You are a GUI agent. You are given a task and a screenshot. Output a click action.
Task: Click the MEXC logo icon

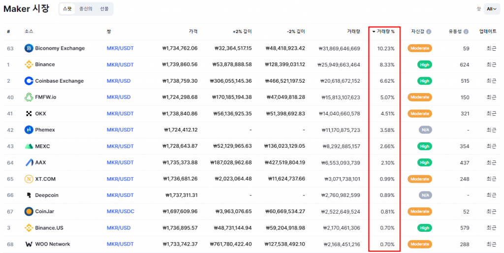pos(29,146)
